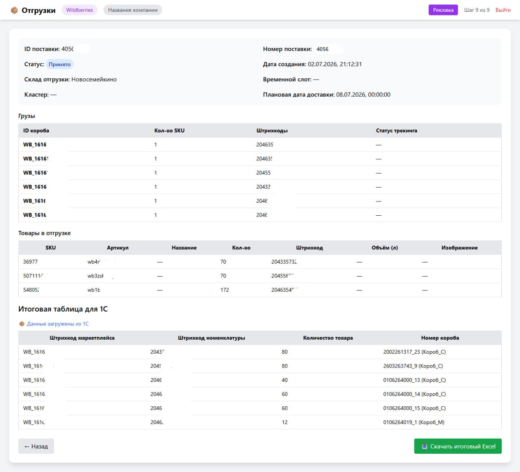Image resolution: width=520 pixels, height=472 pixels.
Task: Click the Изображение column header
Action: 459,248
